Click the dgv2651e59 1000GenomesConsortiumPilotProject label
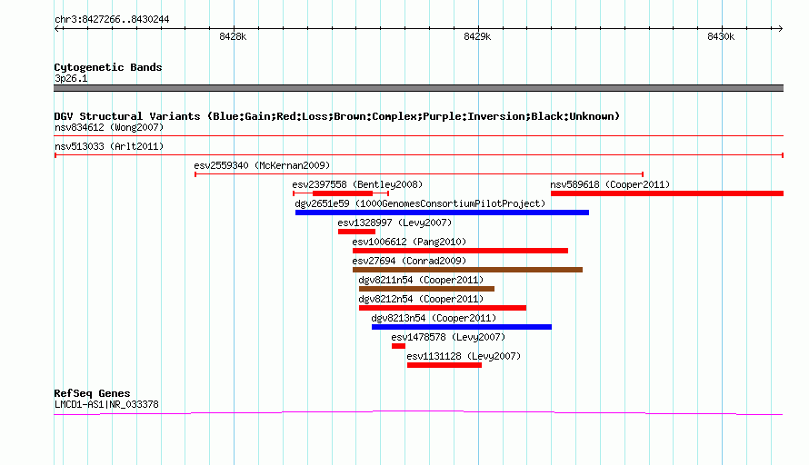809x465 pixels. tap(420, 203)
